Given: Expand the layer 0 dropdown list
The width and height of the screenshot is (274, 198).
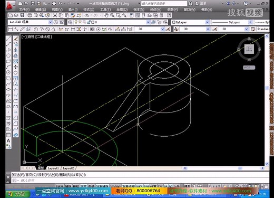Looking at the screenshot, I should 148,22.
